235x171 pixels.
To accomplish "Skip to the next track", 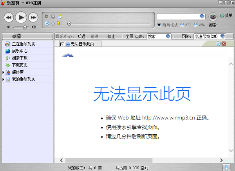I will [33, 17].
